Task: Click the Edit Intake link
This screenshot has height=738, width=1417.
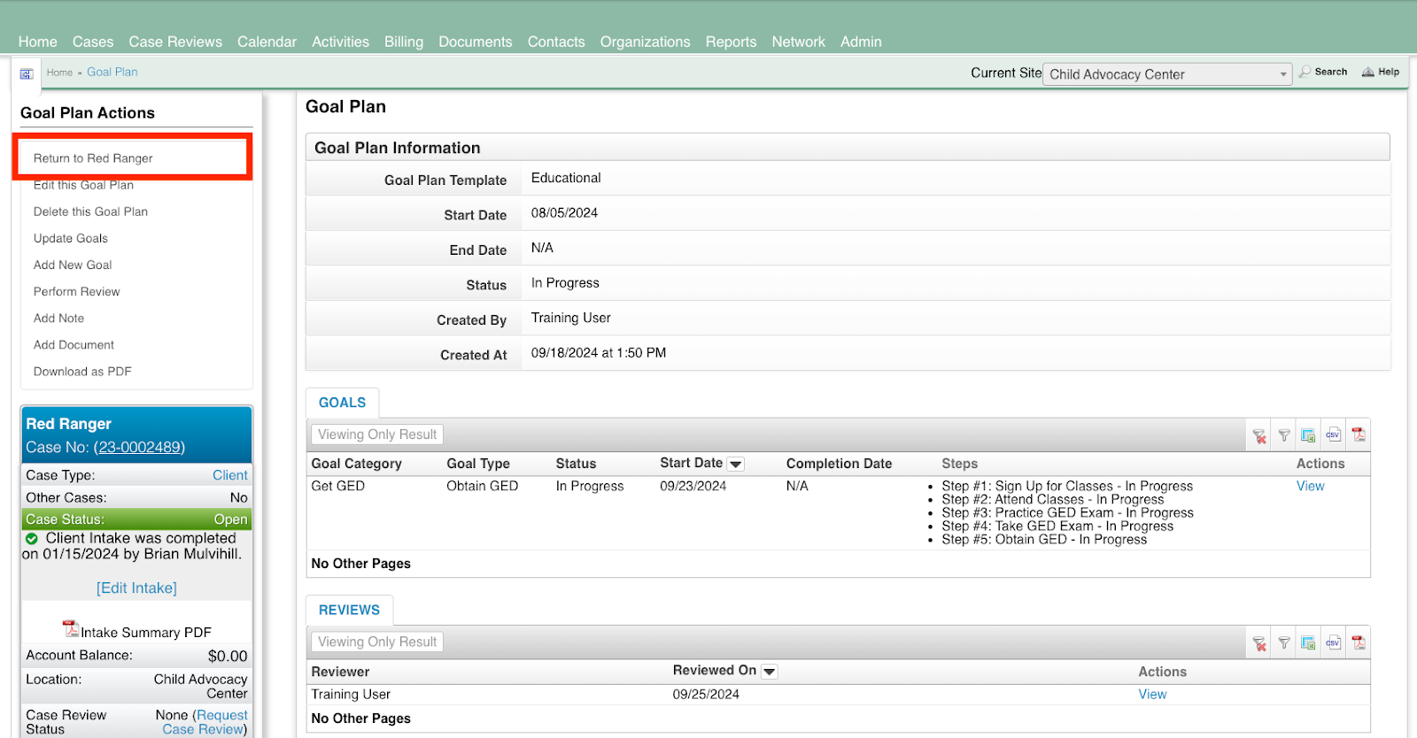Action: (x=136, y=588)
